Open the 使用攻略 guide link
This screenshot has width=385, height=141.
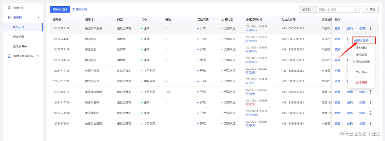pos(80,9)
